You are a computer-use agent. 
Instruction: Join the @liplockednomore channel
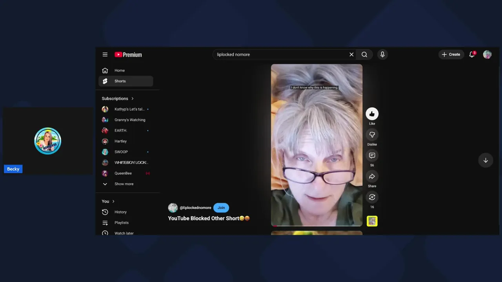[221, 208]
